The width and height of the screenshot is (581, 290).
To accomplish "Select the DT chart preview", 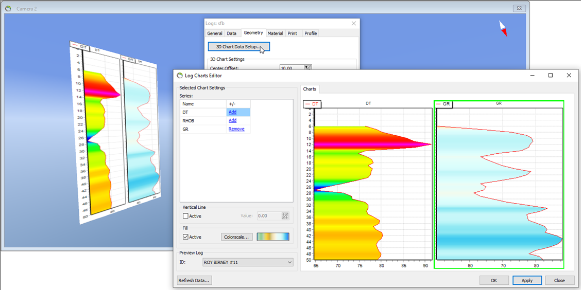I will (x=368, y=184).
